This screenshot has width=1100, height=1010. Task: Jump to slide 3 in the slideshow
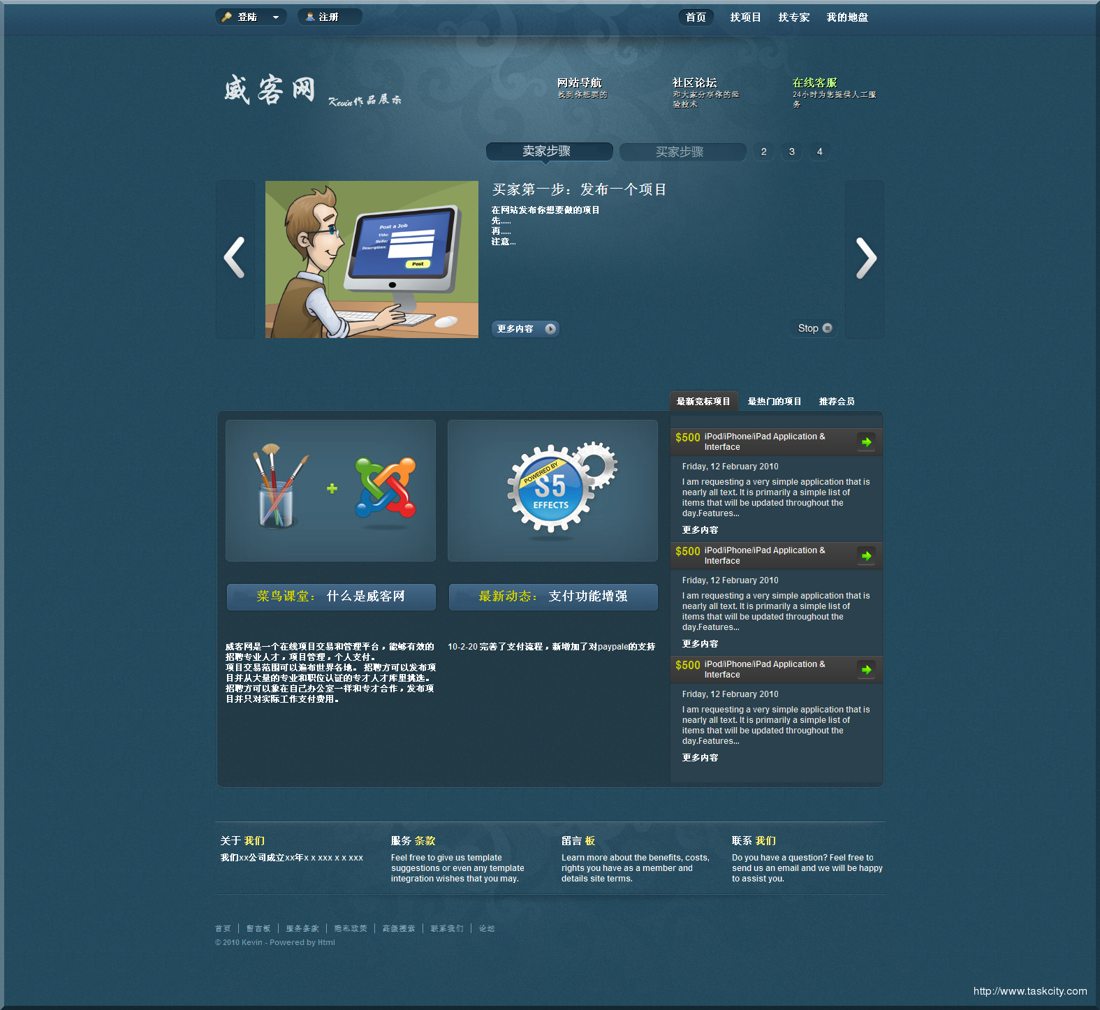click(791, 152)
